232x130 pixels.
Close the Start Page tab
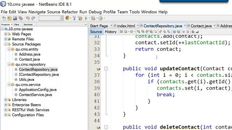point(111,26)
